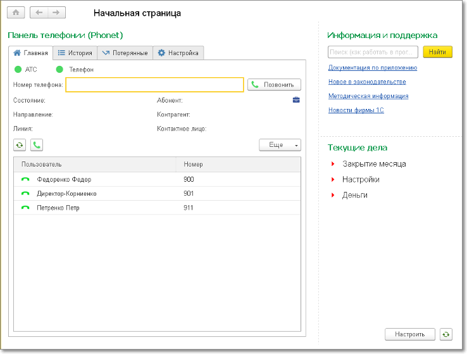Go forward with the right arrow
The height and width of the screenshot is (354, 467).
click(x=56, y=13)
